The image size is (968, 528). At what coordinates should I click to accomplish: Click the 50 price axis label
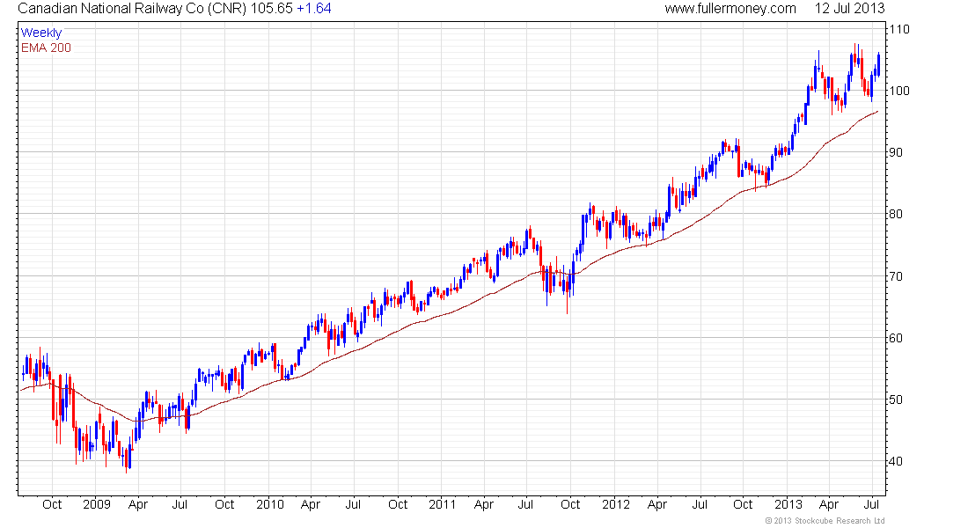pos(896,400)
